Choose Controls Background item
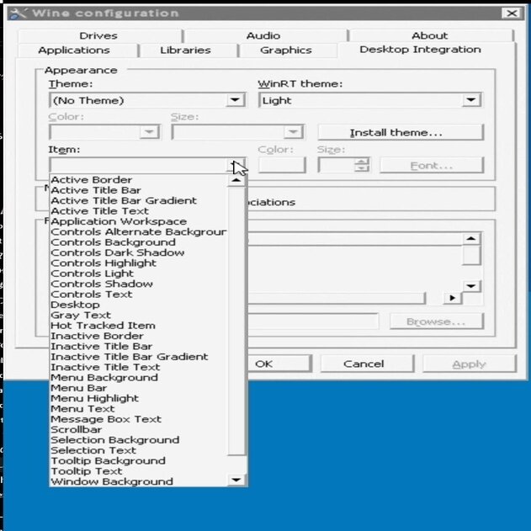531x531 pixels. (139, 242)
